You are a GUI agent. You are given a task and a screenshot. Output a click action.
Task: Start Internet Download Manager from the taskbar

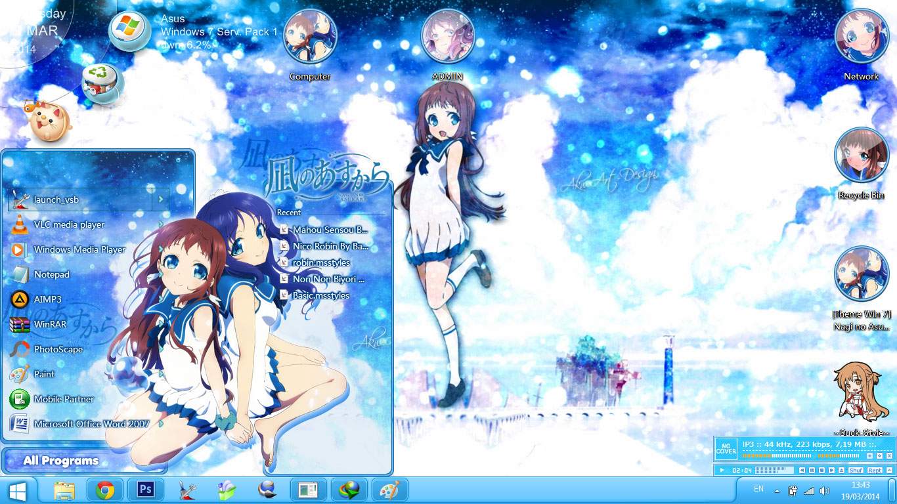point(349,489)
